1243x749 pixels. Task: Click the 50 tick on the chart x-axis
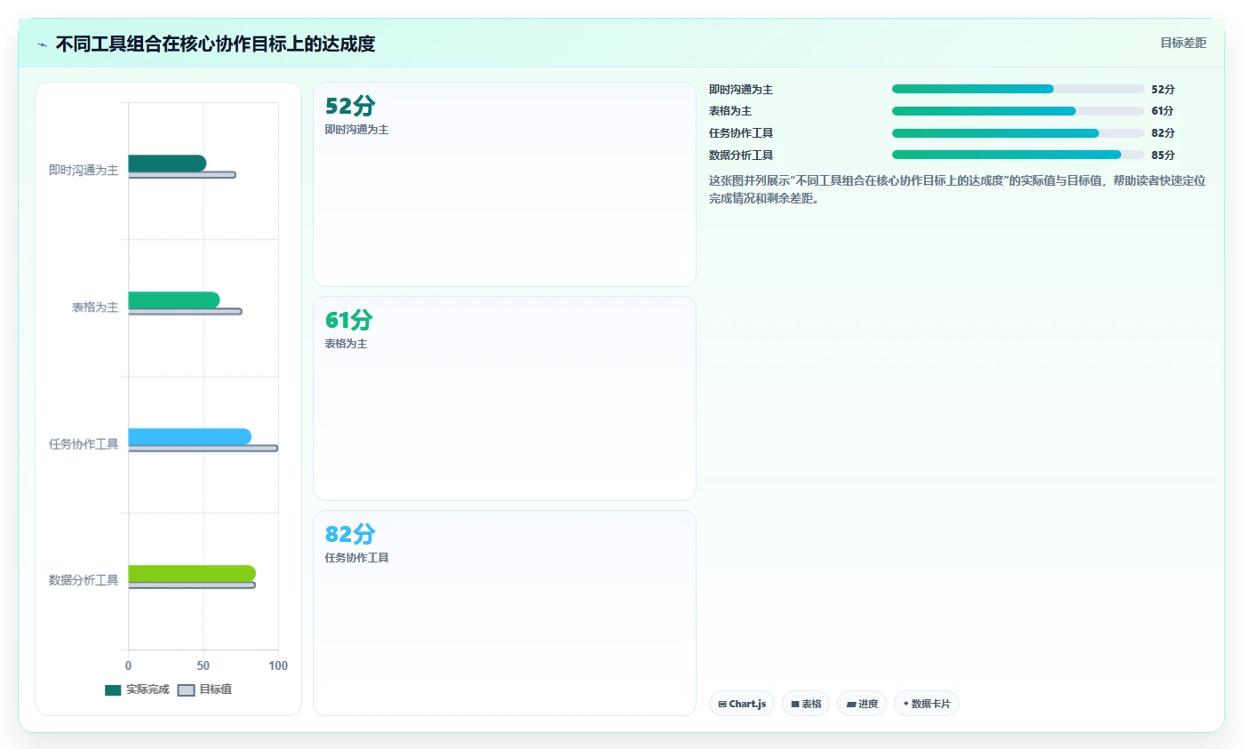tap(203, 665)
